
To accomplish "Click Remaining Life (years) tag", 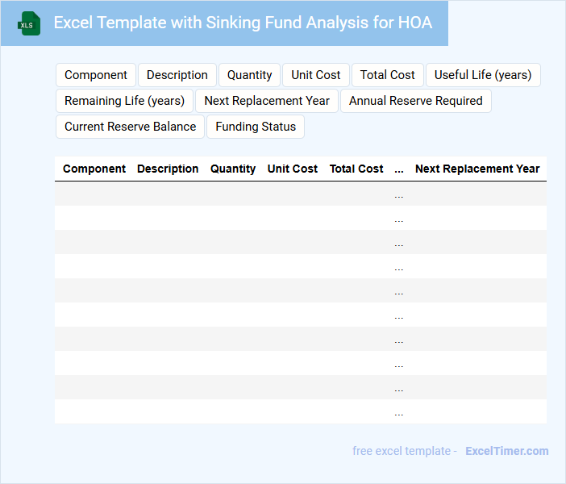I will point(125,101).
